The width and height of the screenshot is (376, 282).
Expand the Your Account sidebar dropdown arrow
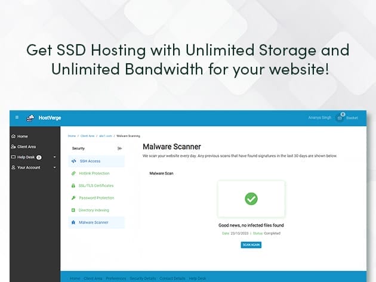click(x=54, y=168)
